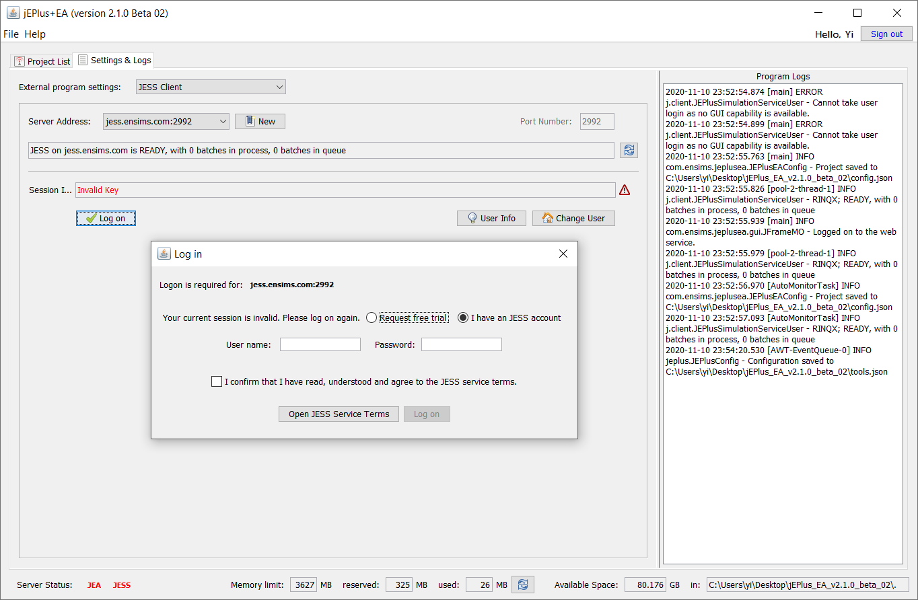This screenshot has height=600, width=918.
Task: Focus the User name field
Action: (x=320, y=344)
